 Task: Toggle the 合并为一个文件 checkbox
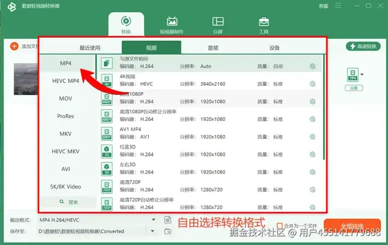pyautogui.click(x=279, y=226)
